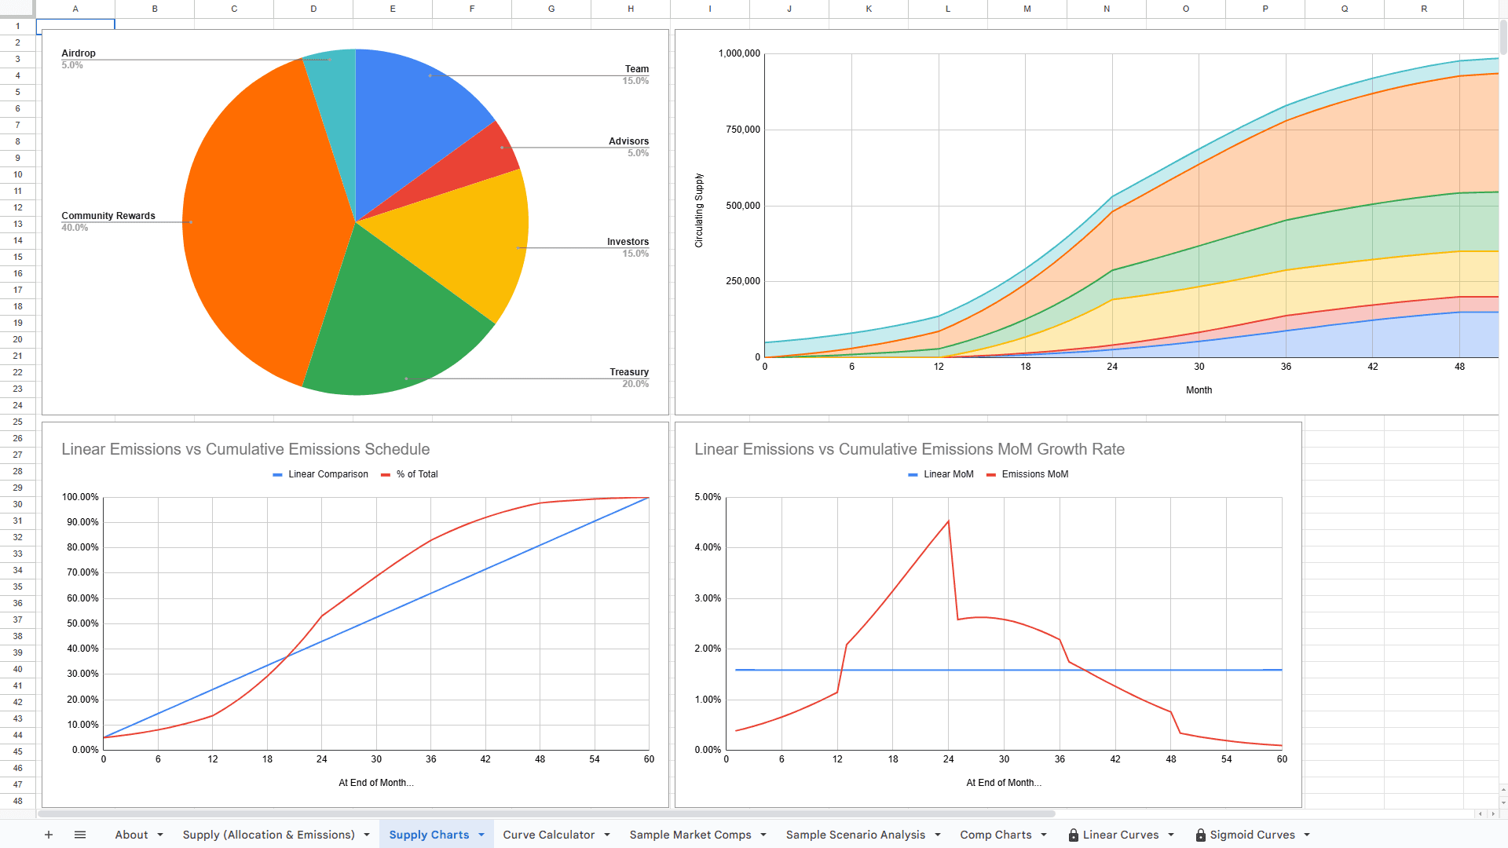Viewport: 1508px width, 848px height.
Task: Click 'Linear Emissions vs Cumulative Emissions MoM Growth Rate' title
Action: [x=910, y=449]
